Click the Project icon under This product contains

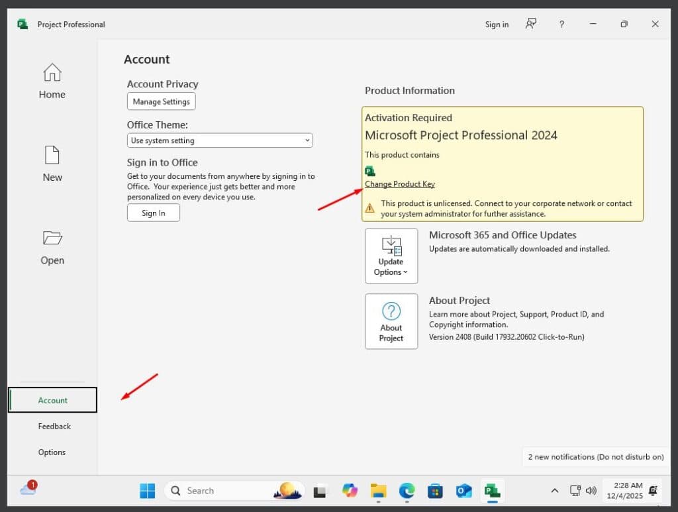(x=369, y=170)
